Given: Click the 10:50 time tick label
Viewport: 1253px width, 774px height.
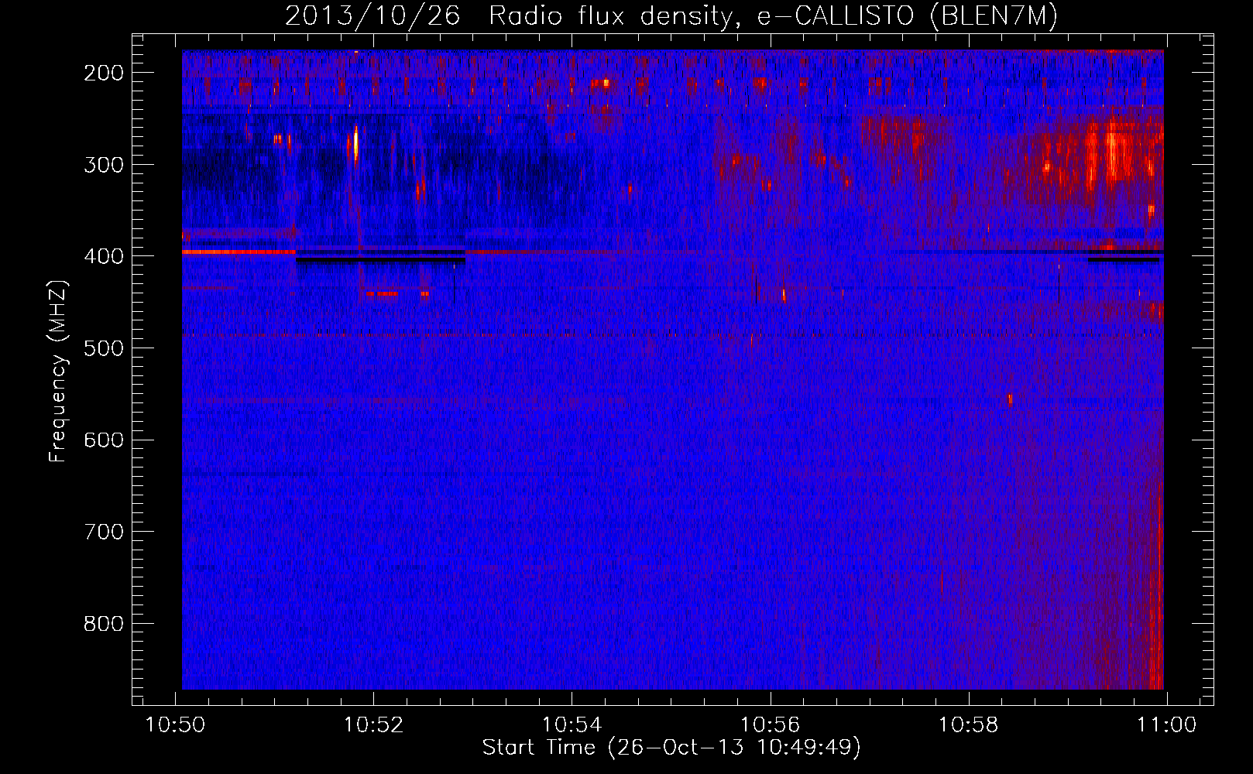Looking at the screenshot, I should [176, 725].
